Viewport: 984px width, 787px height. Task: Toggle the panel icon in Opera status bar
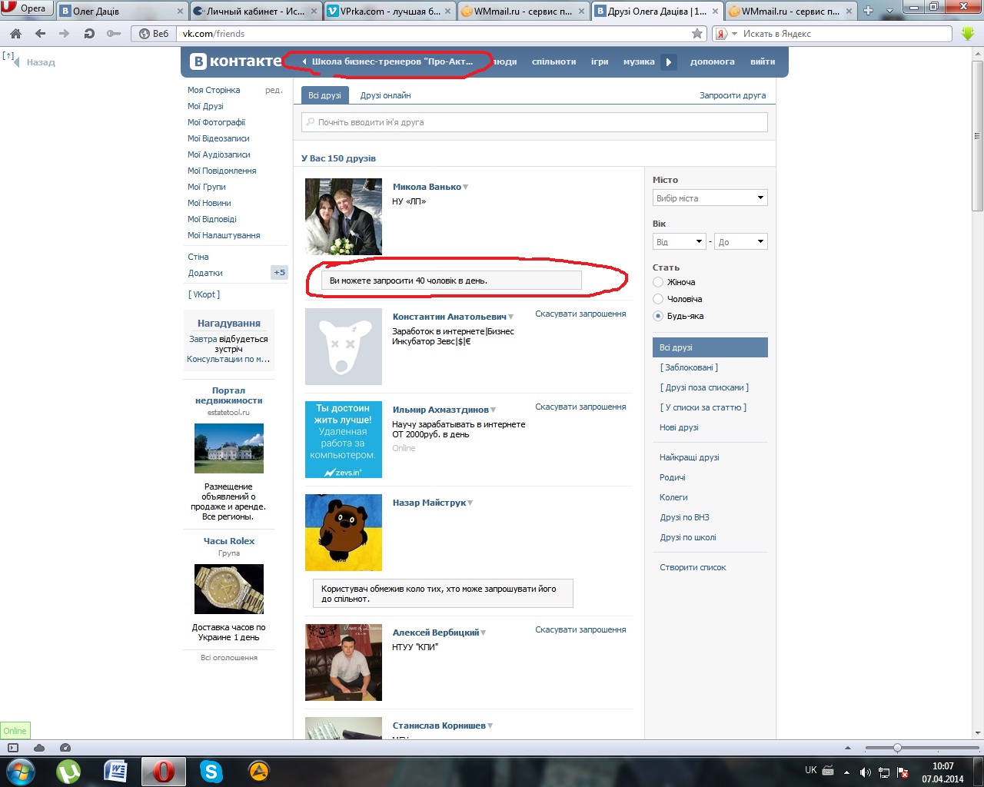pos(13,748)
